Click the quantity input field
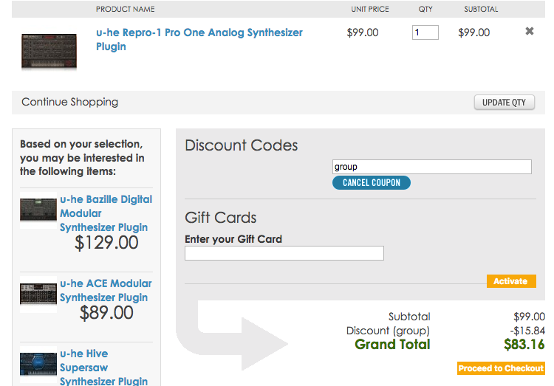The height and width of the screenshot is (386, 554). pyautogui.click(x=425, y=32)
